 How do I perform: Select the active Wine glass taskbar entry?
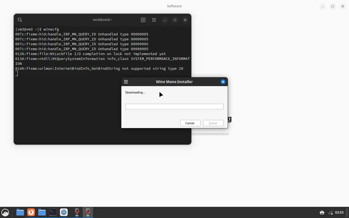88,212
